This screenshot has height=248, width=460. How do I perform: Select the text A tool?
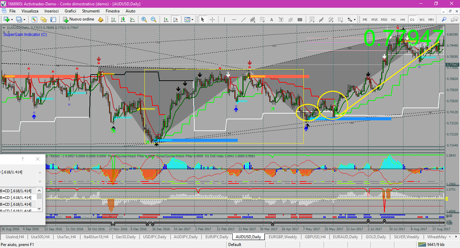point(271,19)
